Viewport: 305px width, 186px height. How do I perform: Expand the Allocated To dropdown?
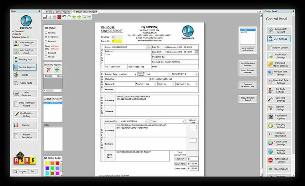tap(146, 121)
